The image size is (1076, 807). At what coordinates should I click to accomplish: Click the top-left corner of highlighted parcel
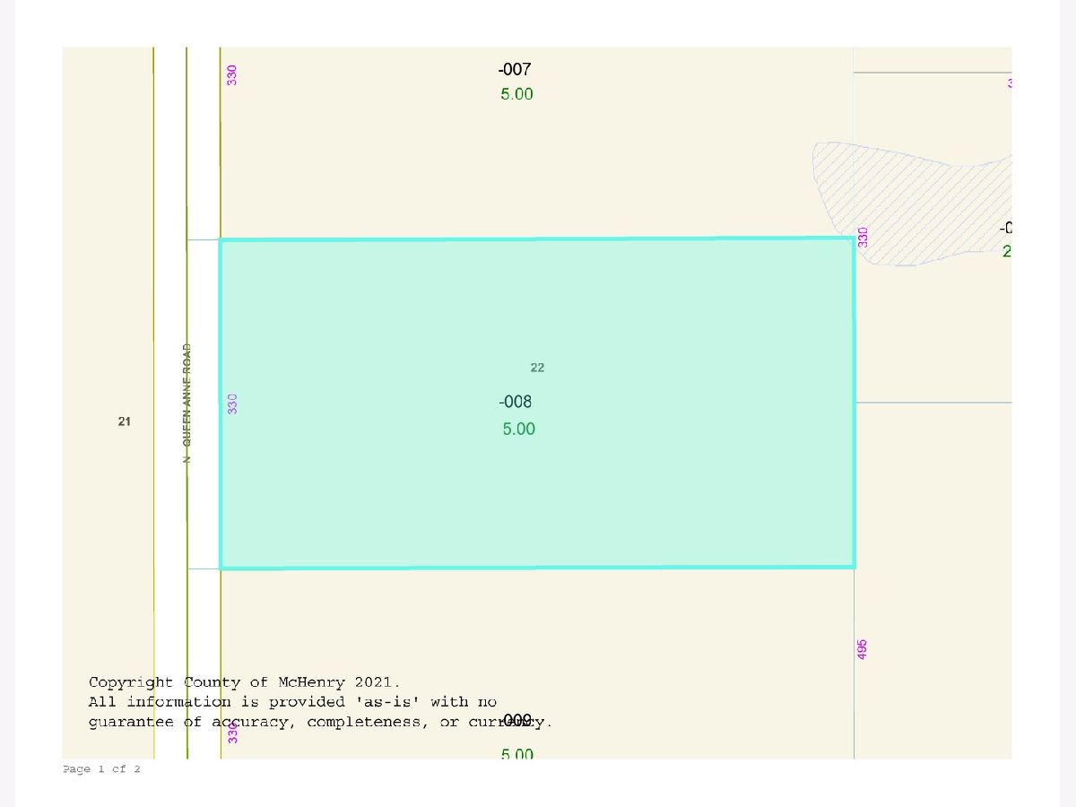pyautogui.click(x=221, y=240)
